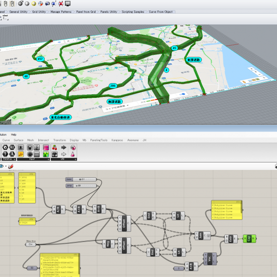This screenshot has width=277, height=277.
Task: Switch to the Kangaroo component tab
Action: point(117,140)
